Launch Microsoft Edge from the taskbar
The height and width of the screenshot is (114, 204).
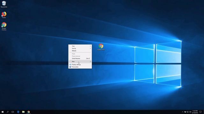coord(18,112)
